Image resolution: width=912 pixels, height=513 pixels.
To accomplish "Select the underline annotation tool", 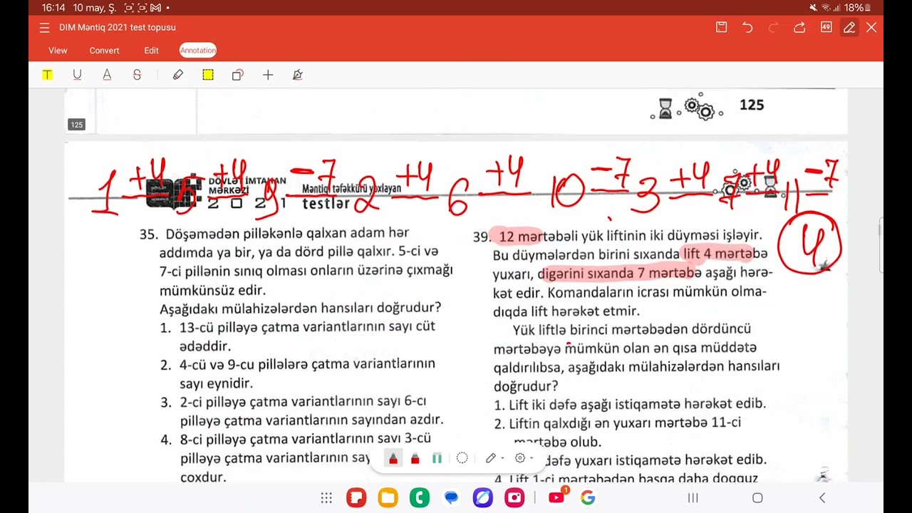I will click(x=77, y=75).
